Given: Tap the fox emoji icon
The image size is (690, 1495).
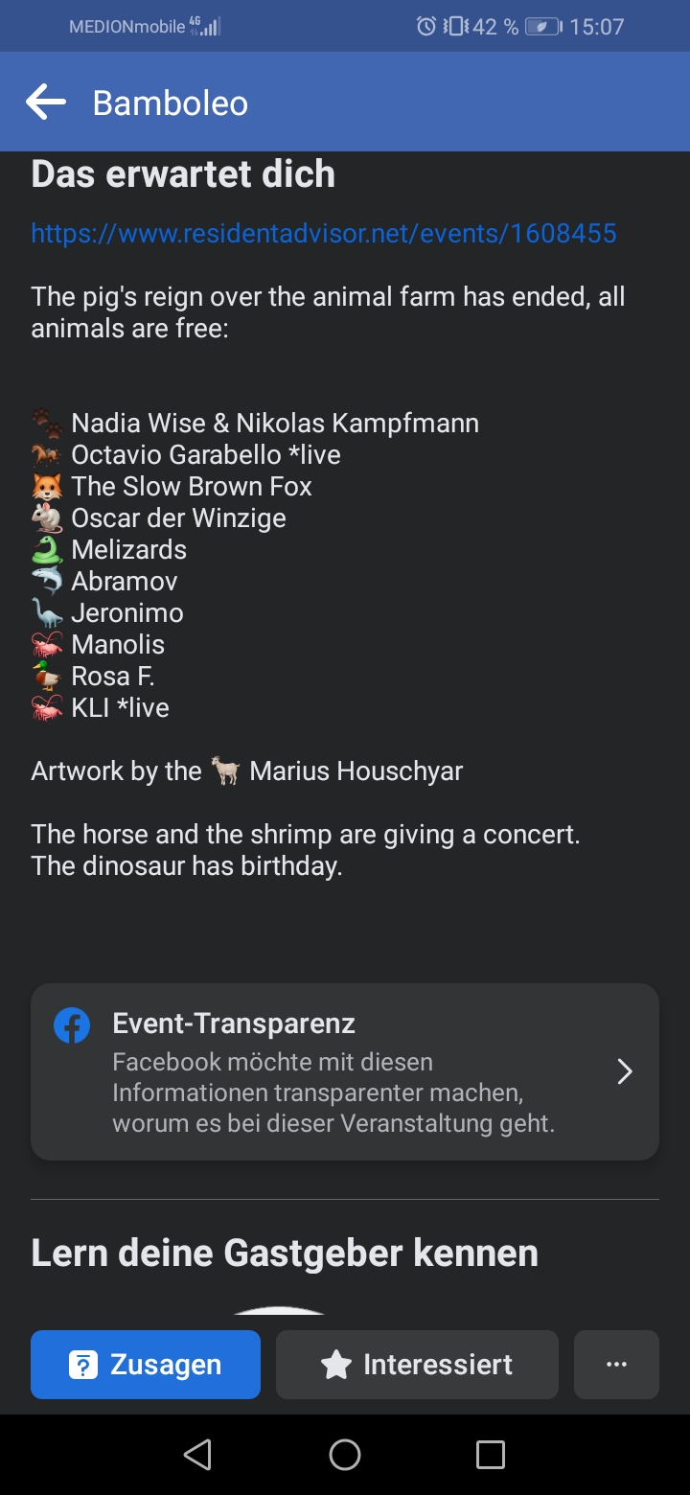Looking at the screenshot, I should (x=46, y=487).
